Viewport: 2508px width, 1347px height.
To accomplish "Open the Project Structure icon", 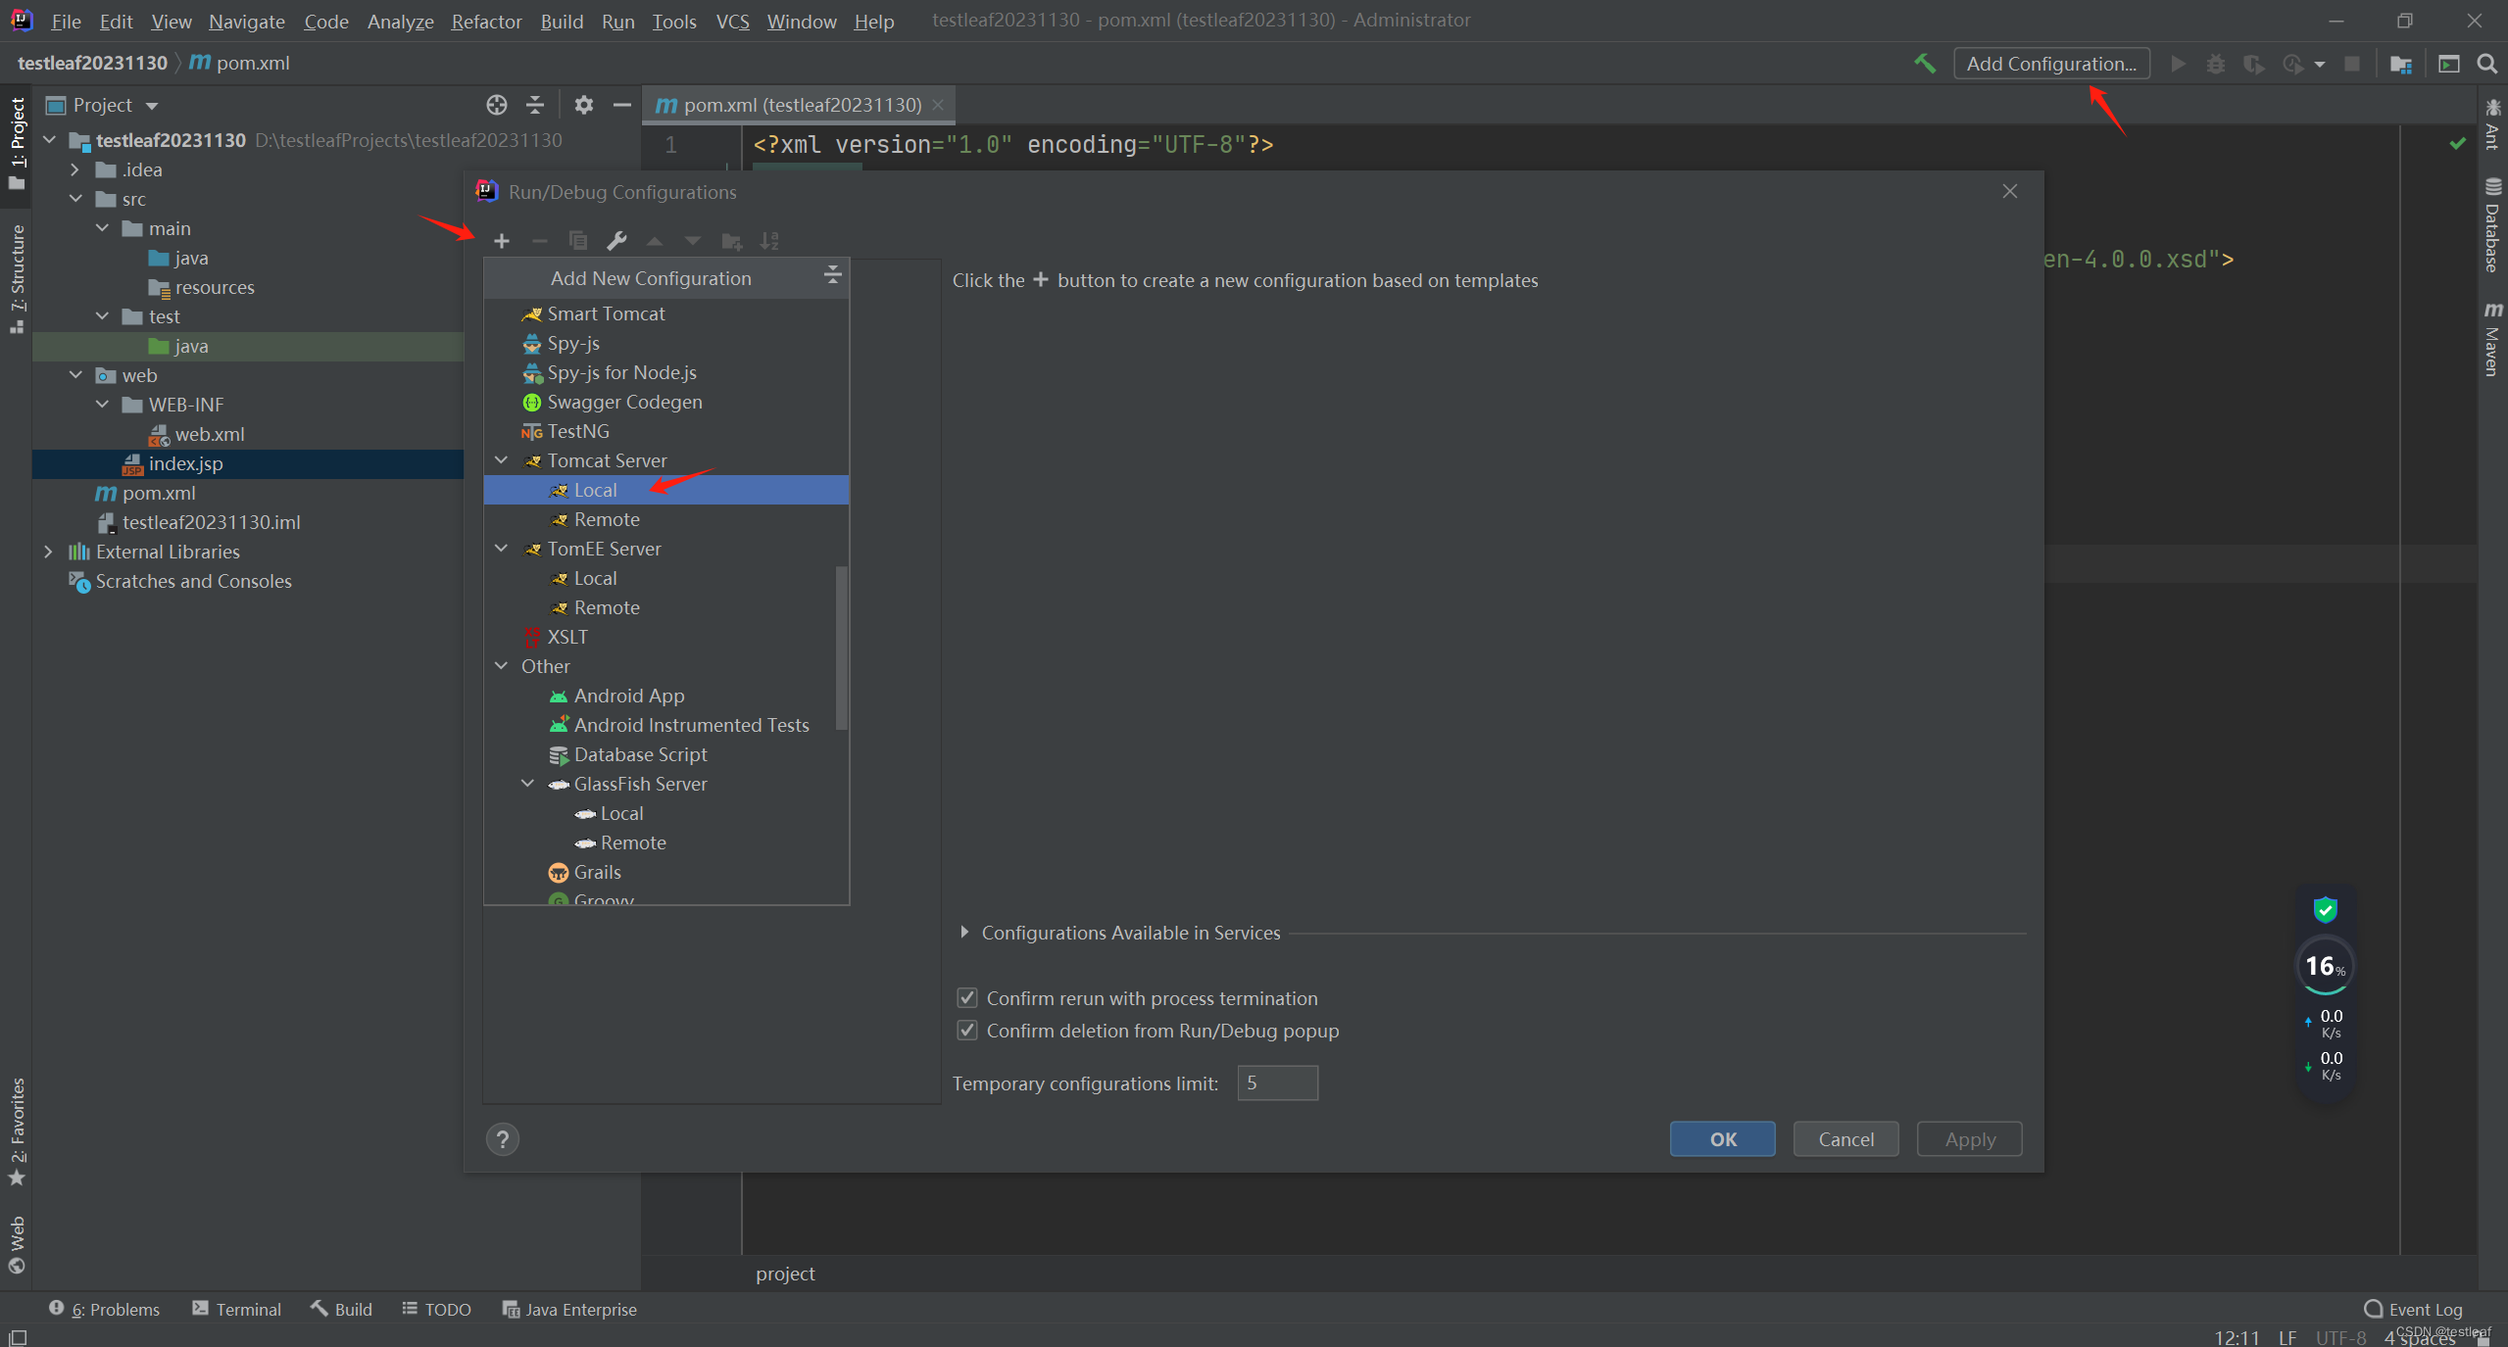I will [2400, 64].
